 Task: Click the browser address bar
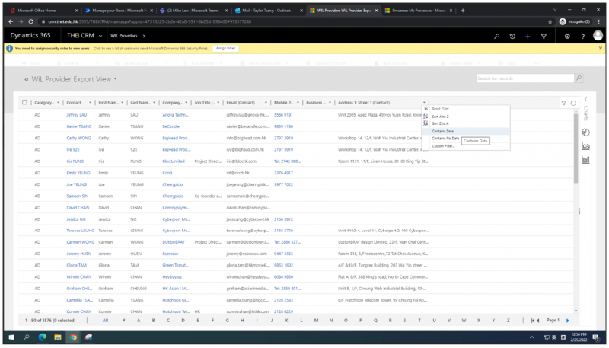(292, 22)
